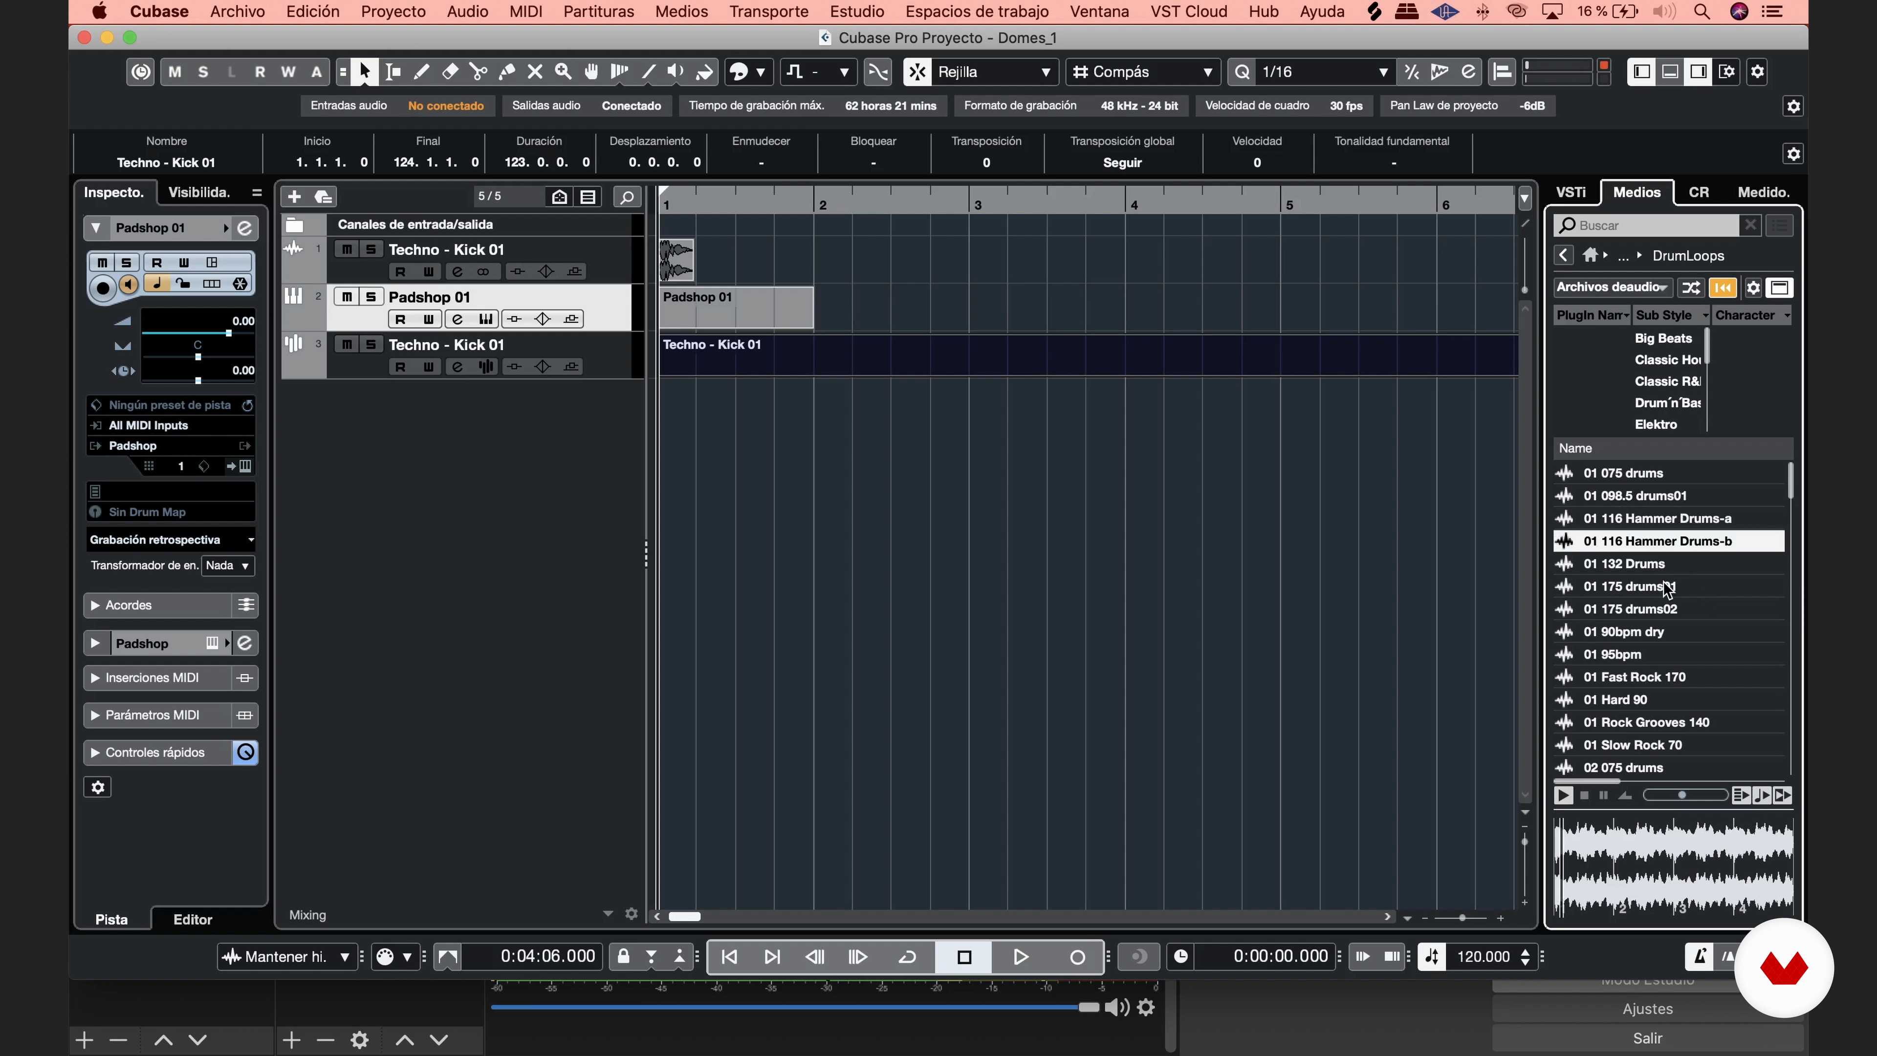The height and width of the screenshot is (1056, 1877).
Task: Open Media Bay attribute filter settings gear
Action: click(1753, 288)
